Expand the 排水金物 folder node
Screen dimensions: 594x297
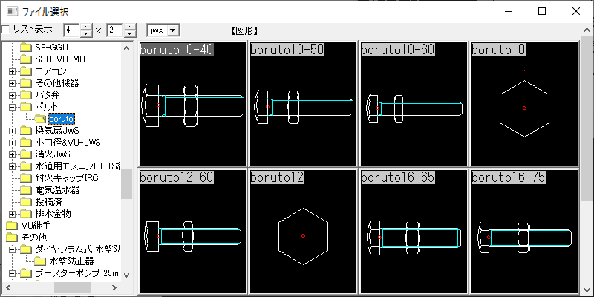pyautogui.click(x=13, y=214)
